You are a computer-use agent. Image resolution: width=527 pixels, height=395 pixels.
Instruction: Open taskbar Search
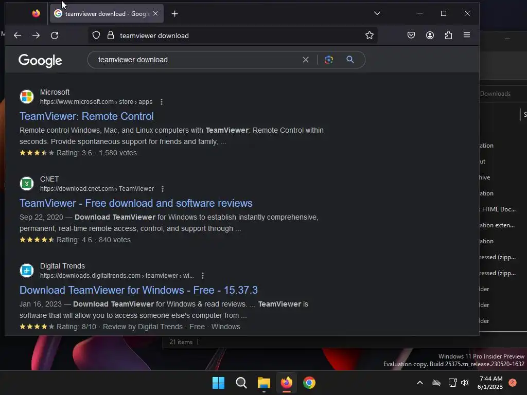click(x=241, y=383)
